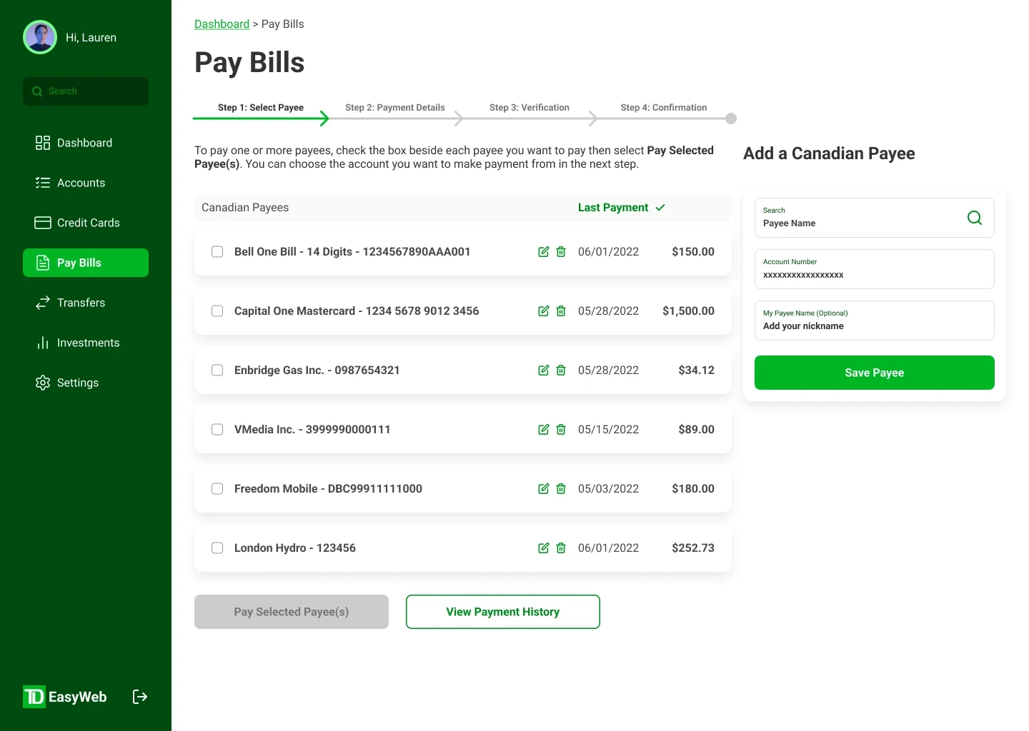Check the Bell One Bill payee box

(217, 252)
